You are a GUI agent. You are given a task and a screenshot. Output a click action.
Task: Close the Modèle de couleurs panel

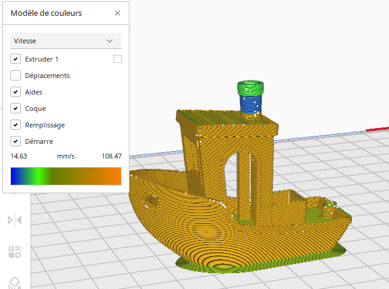(117, 13)
